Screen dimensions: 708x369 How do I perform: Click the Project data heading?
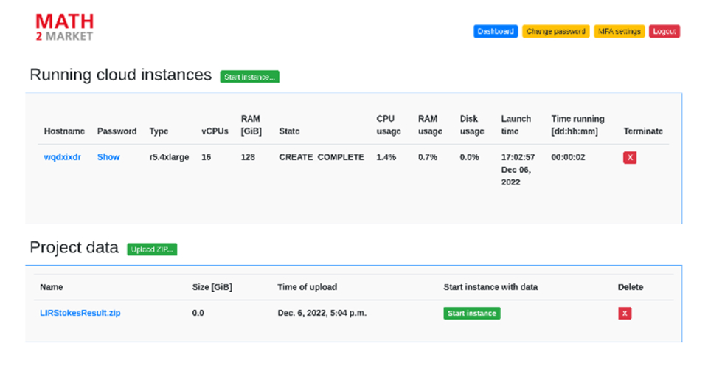(x=74, y=248)
